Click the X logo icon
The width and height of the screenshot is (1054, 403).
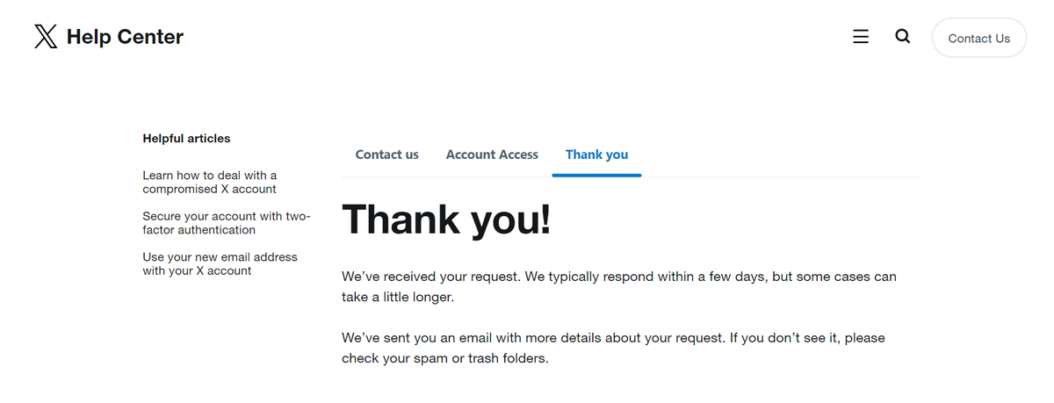click(46, 37)
